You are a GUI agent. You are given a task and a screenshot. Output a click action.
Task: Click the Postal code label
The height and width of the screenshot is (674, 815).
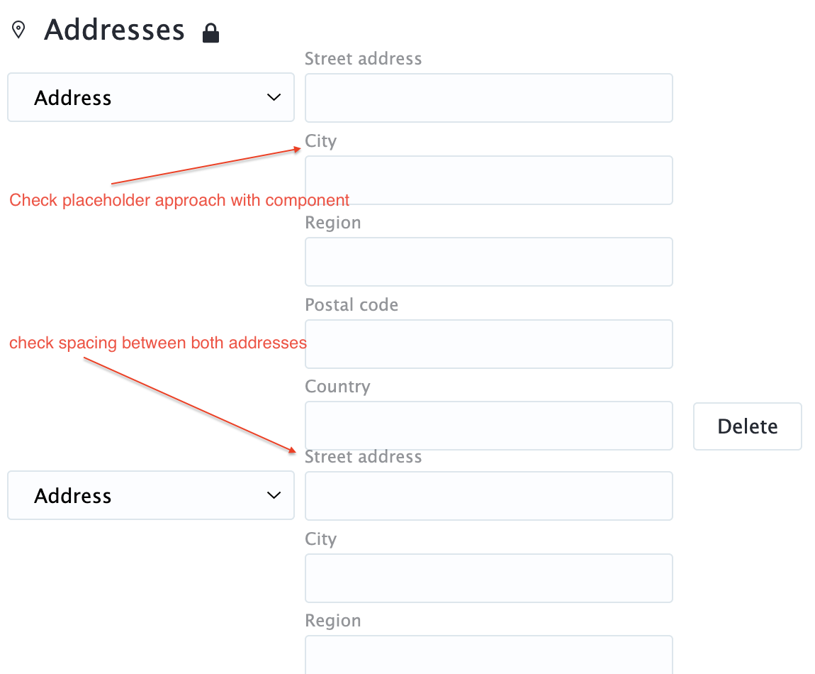coord(352,304)
